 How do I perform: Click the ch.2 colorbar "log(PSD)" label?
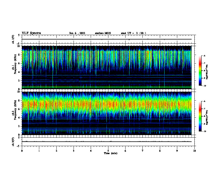point(207,118)
